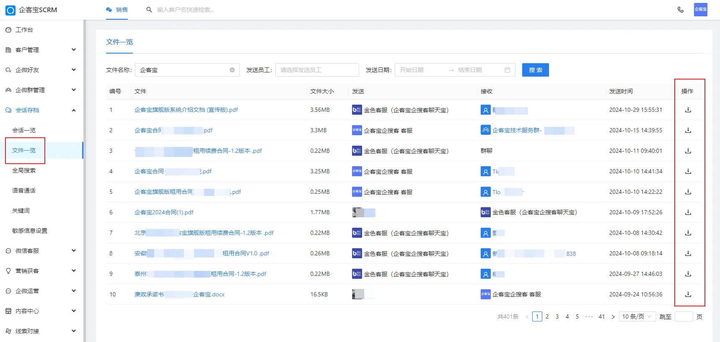Expand the 微信客服 menu
720x342 pixels.
pos(74,251)
